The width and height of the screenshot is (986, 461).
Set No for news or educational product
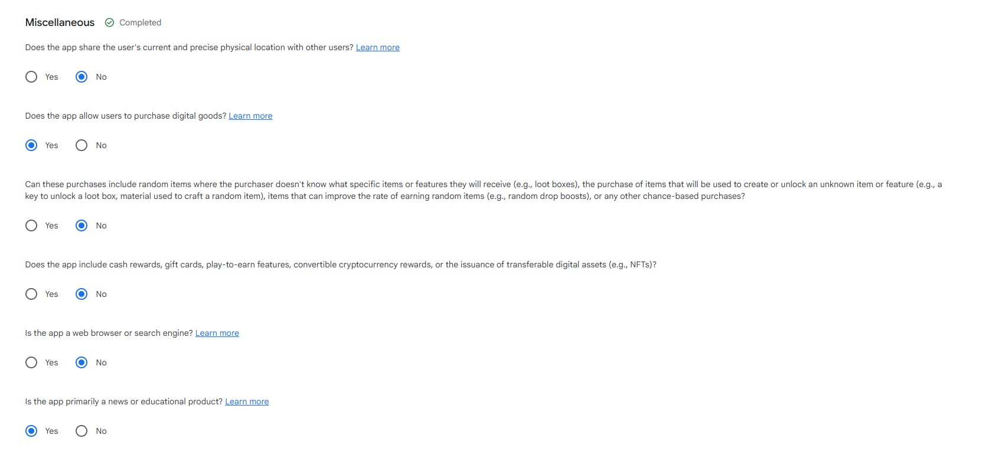coord(81,431)
